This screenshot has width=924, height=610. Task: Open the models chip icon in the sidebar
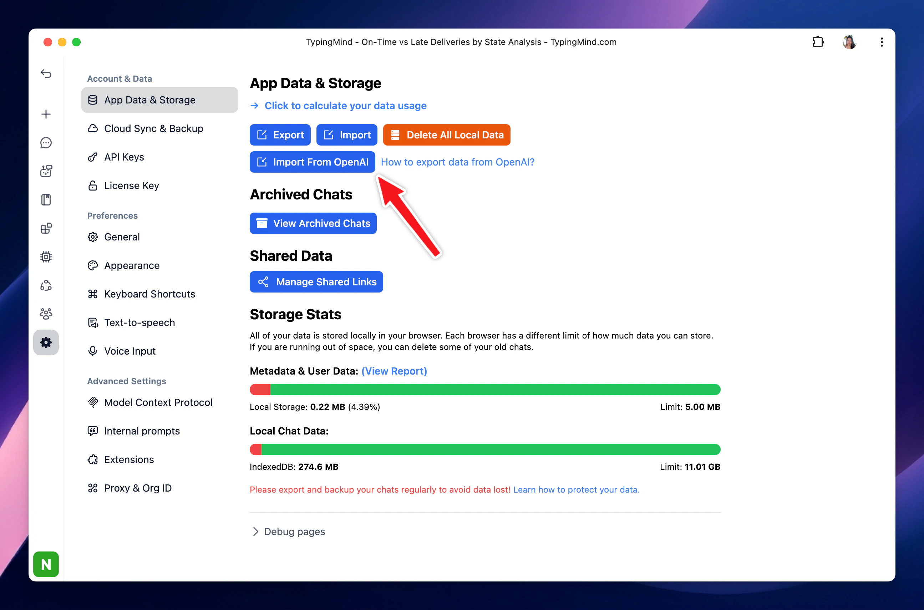pos(46,257)
